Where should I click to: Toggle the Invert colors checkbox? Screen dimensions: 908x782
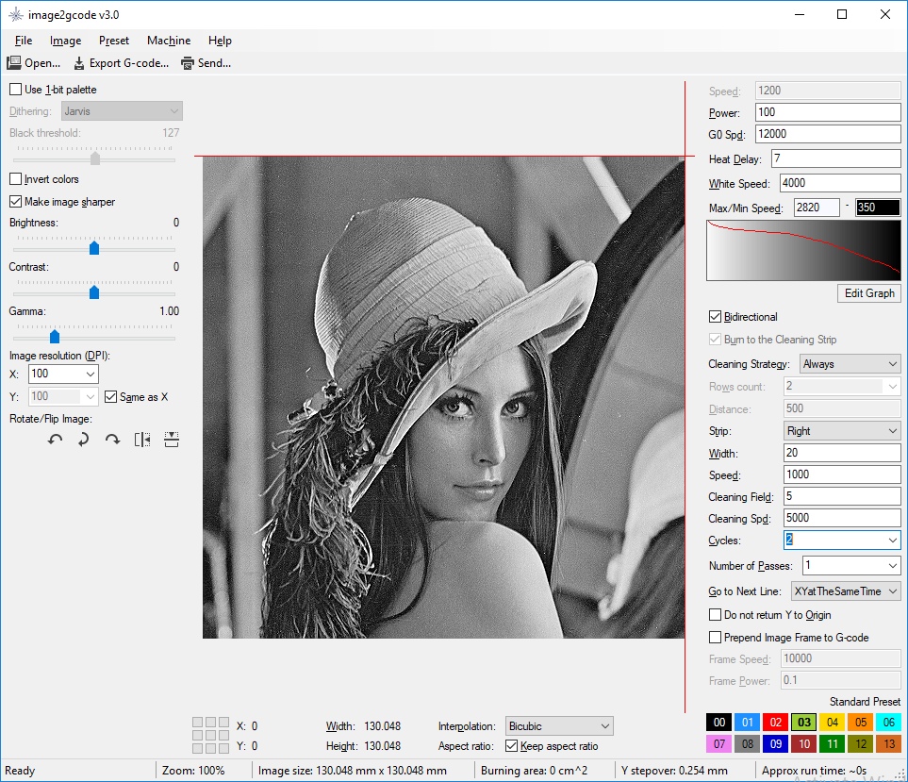coord(16,179)
